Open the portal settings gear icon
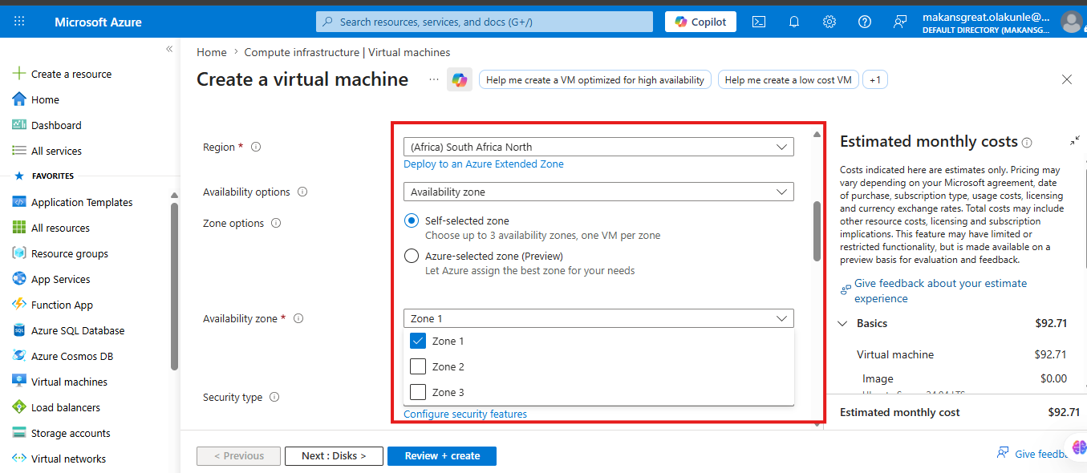 coord(829,22)
